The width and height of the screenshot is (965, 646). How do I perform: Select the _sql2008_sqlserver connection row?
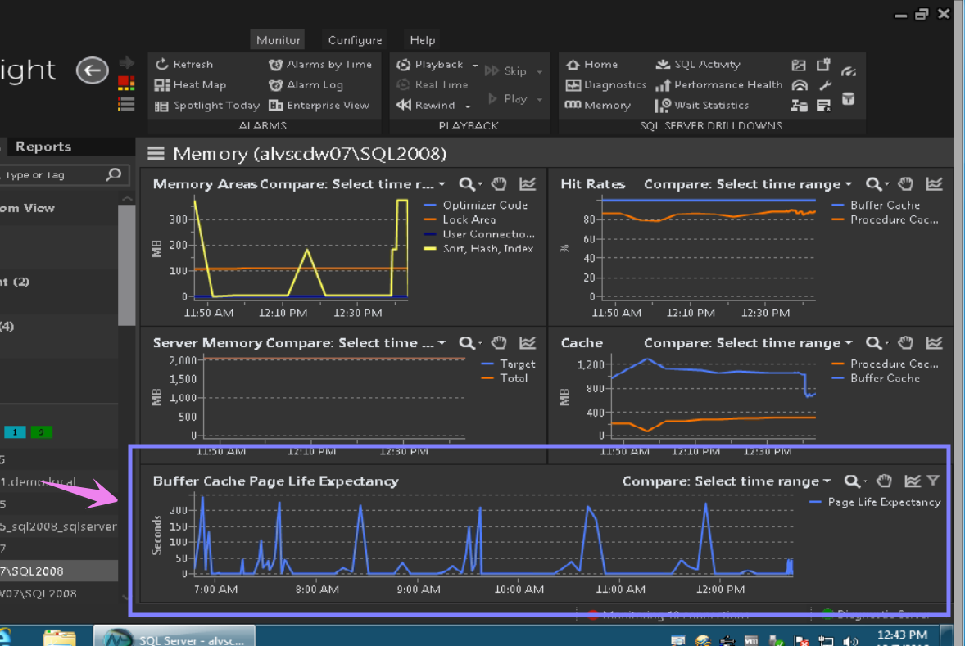pyautogui.click(x=59, y=526)
